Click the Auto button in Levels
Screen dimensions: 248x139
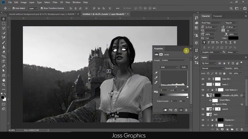(x=184, y=67)
